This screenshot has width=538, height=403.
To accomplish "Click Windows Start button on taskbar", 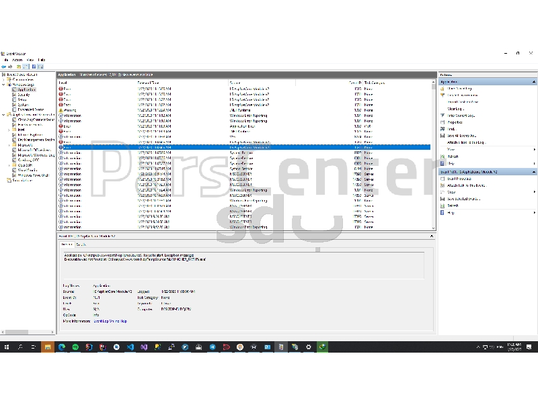I will pos(7,347).
